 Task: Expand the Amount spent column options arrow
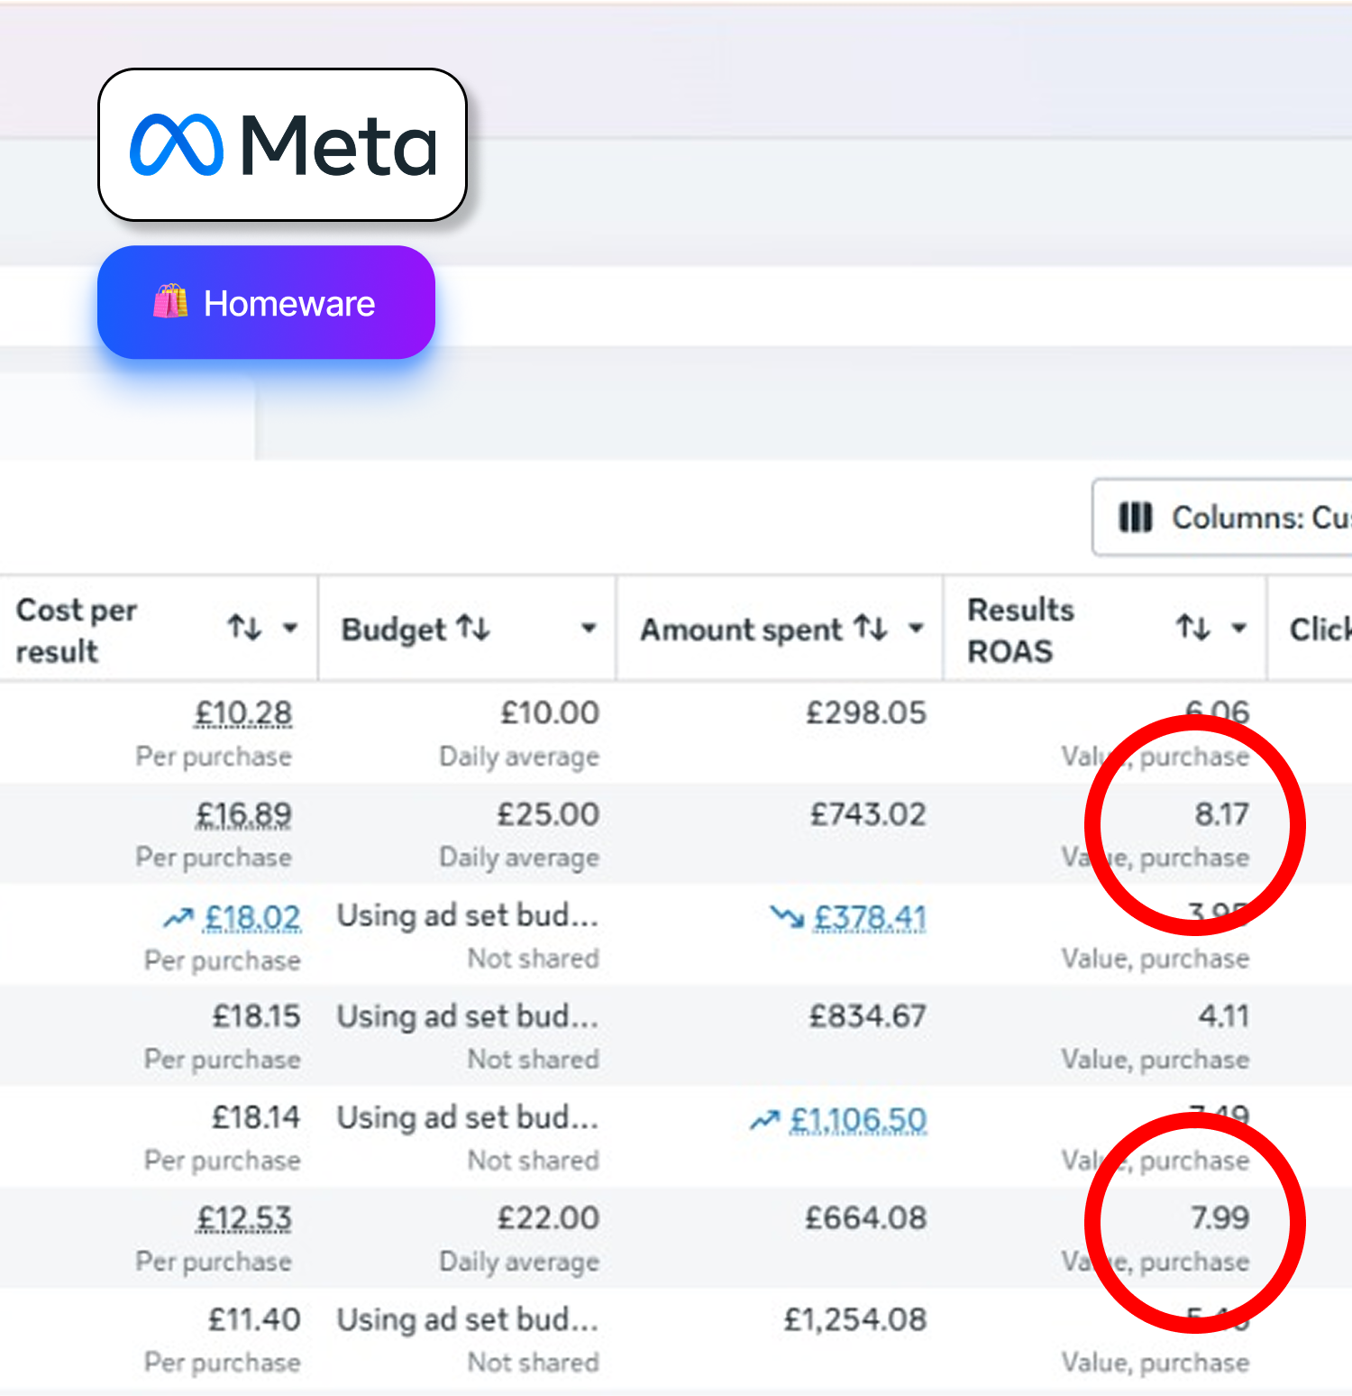(x=916, y=628)
